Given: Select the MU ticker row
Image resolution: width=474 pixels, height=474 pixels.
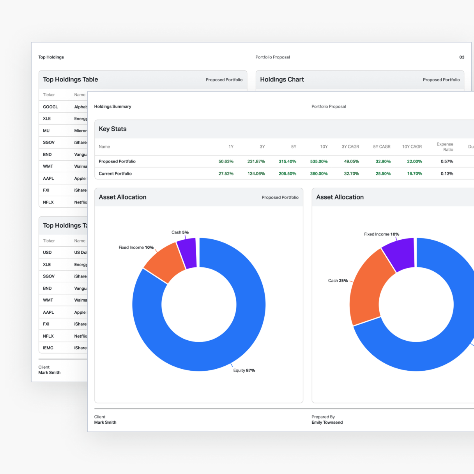Looking at the screenshot, I should point(46,131).
